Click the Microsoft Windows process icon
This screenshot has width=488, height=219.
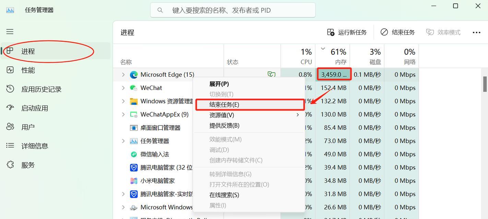coord(134,207)
